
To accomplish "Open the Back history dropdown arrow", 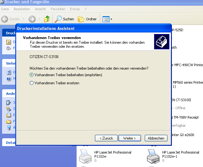I will pos(24,19).
